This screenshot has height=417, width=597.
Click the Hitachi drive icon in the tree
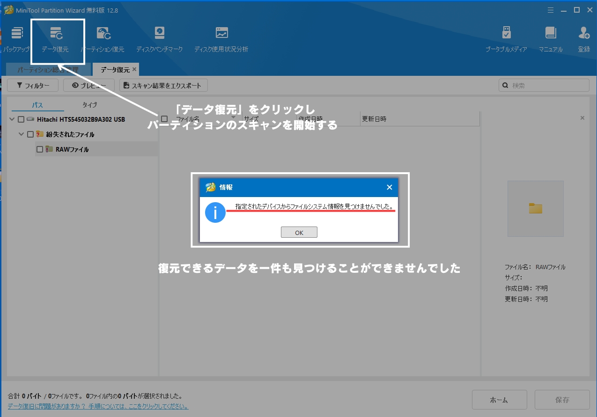[x=30, y=119]
